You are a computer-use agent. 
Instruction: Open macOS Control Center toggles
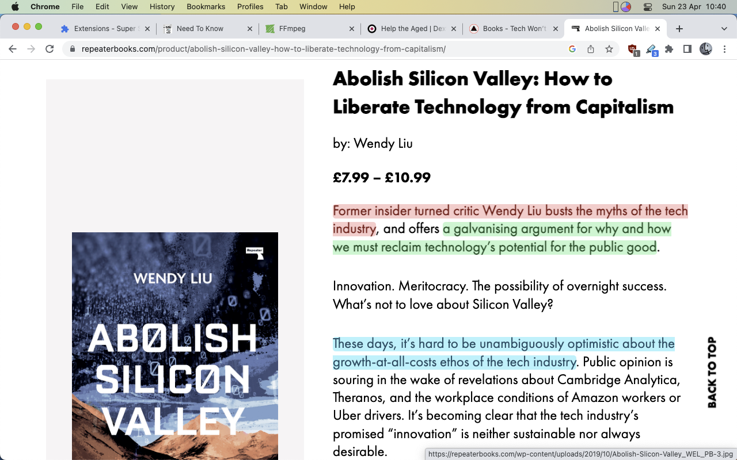pos(648,7)
